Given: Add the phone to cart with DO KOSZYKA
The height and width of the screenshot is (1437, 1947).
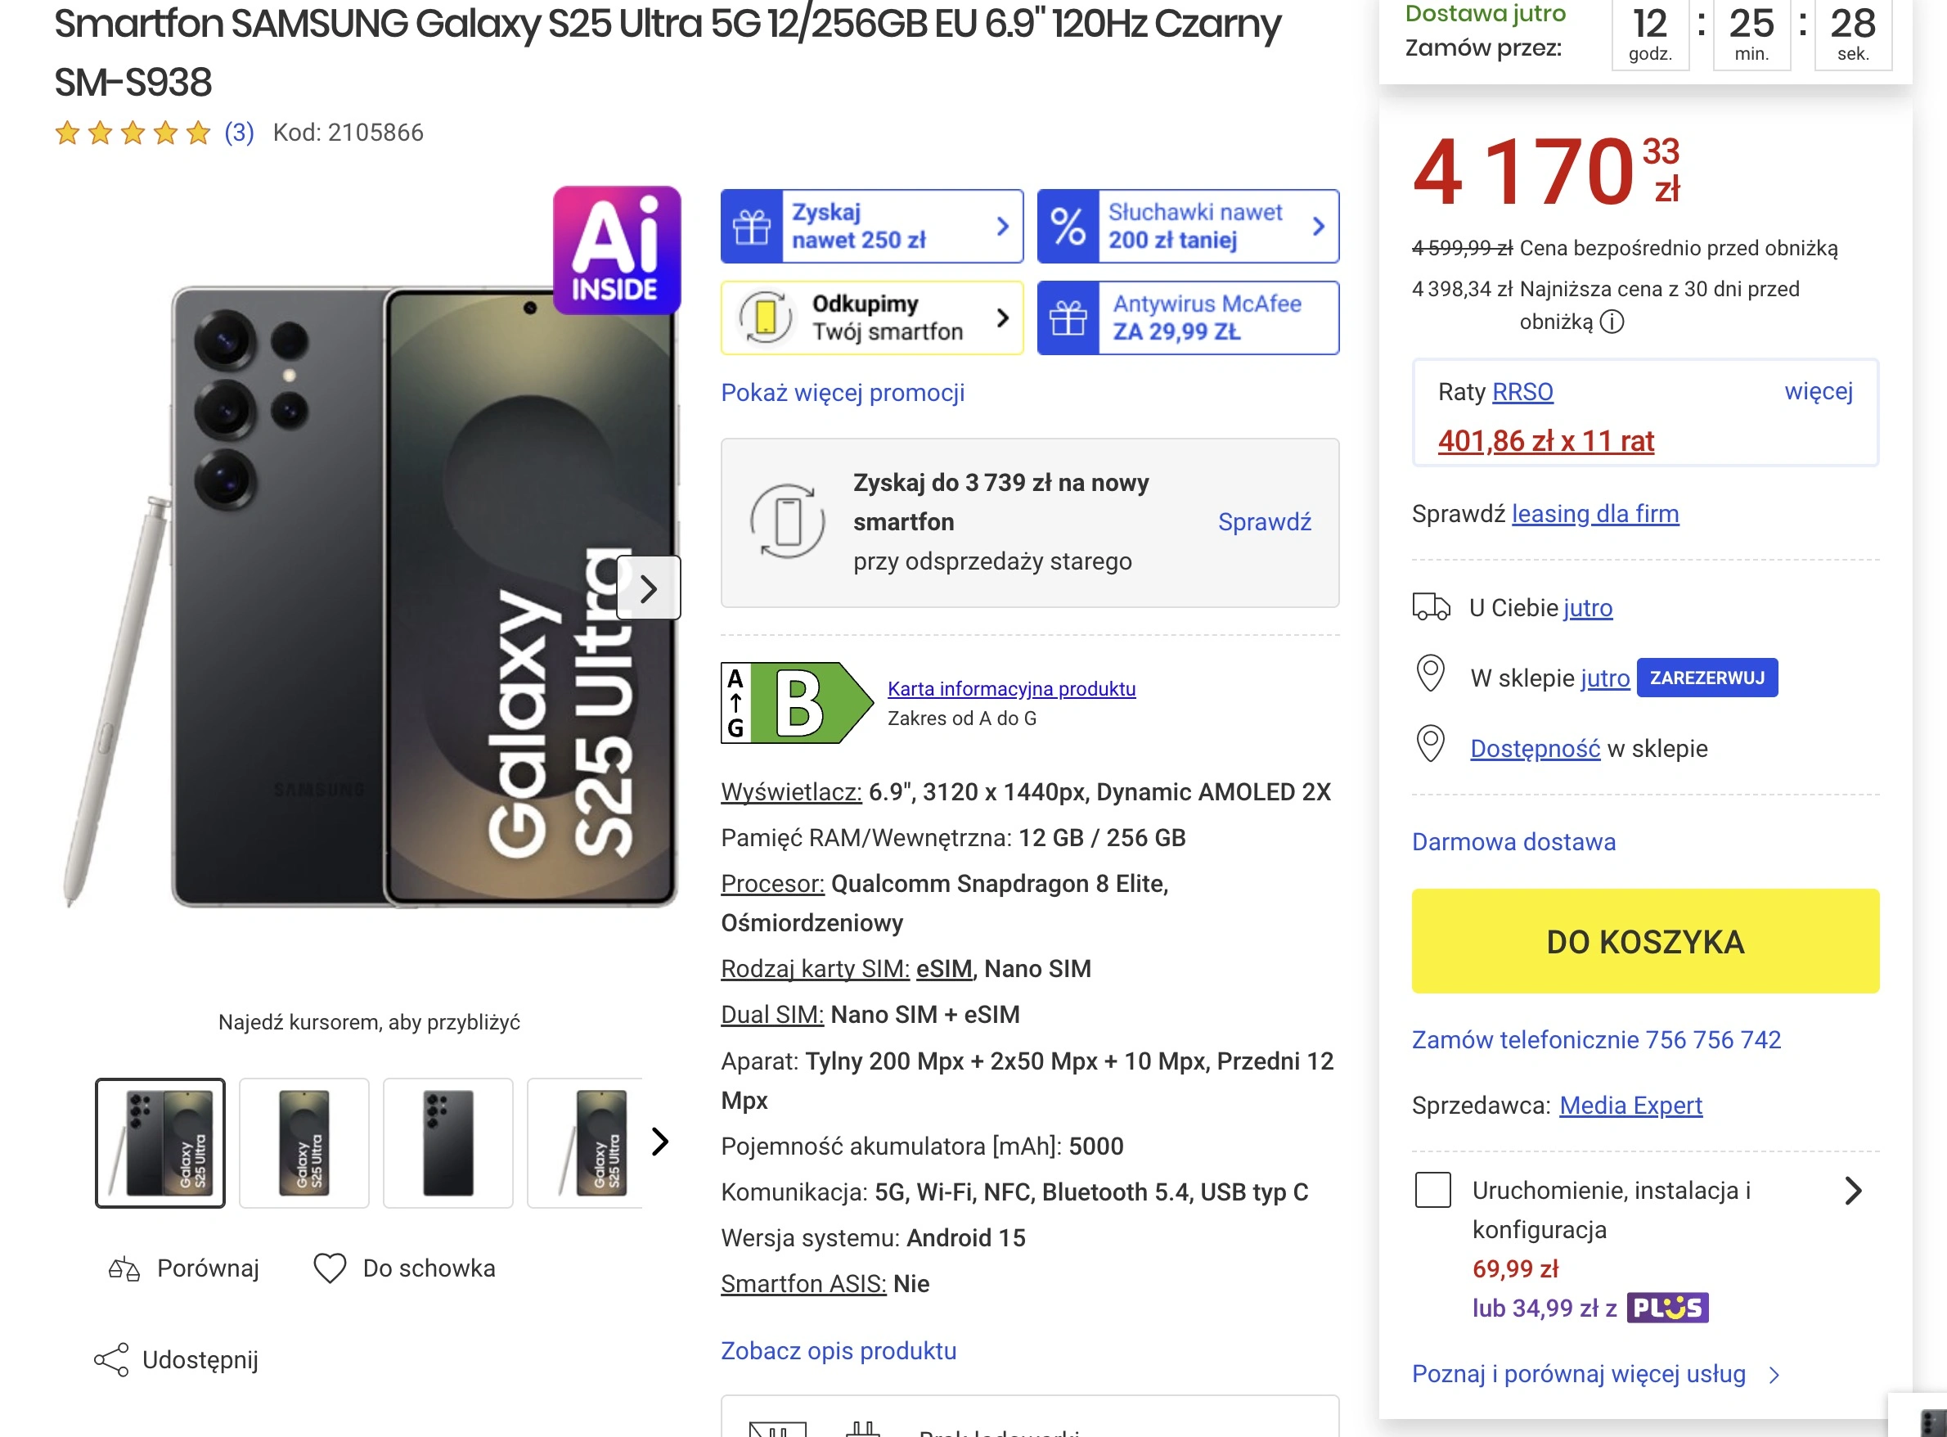Looking at the screenshot, I should (1644, 941).
